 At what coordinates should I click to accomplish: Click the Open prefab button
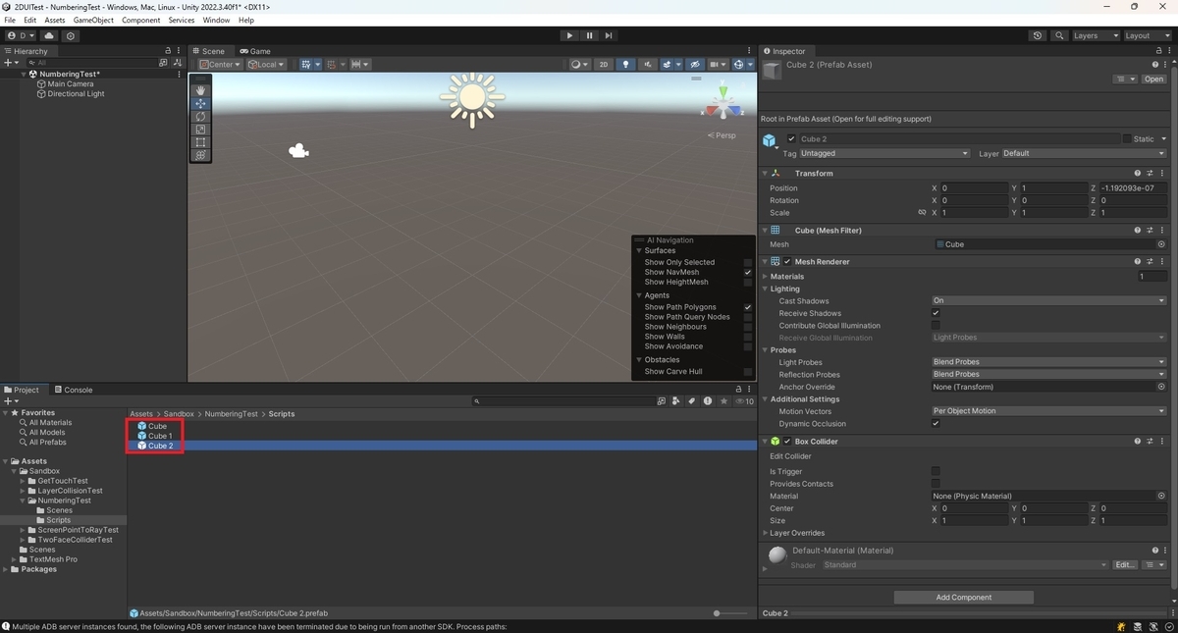point(1153,79)
